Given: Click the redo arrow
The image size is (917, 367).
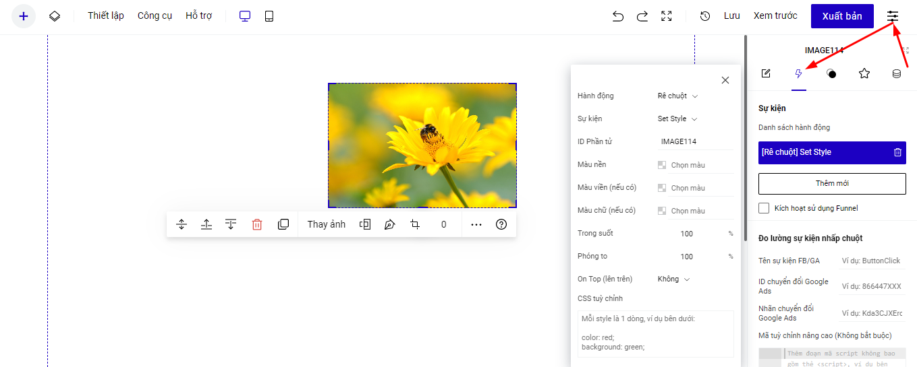Looking at the screenshot, I should pyautogui.click(x=642, y=16).
